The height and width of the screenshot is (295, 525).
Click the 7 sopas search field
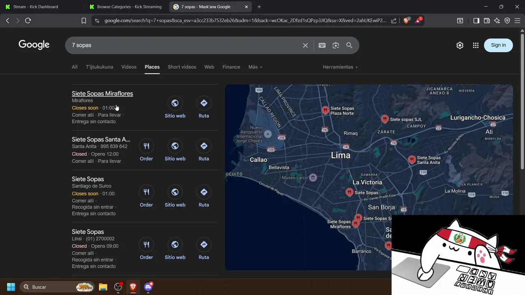point(185,45)
